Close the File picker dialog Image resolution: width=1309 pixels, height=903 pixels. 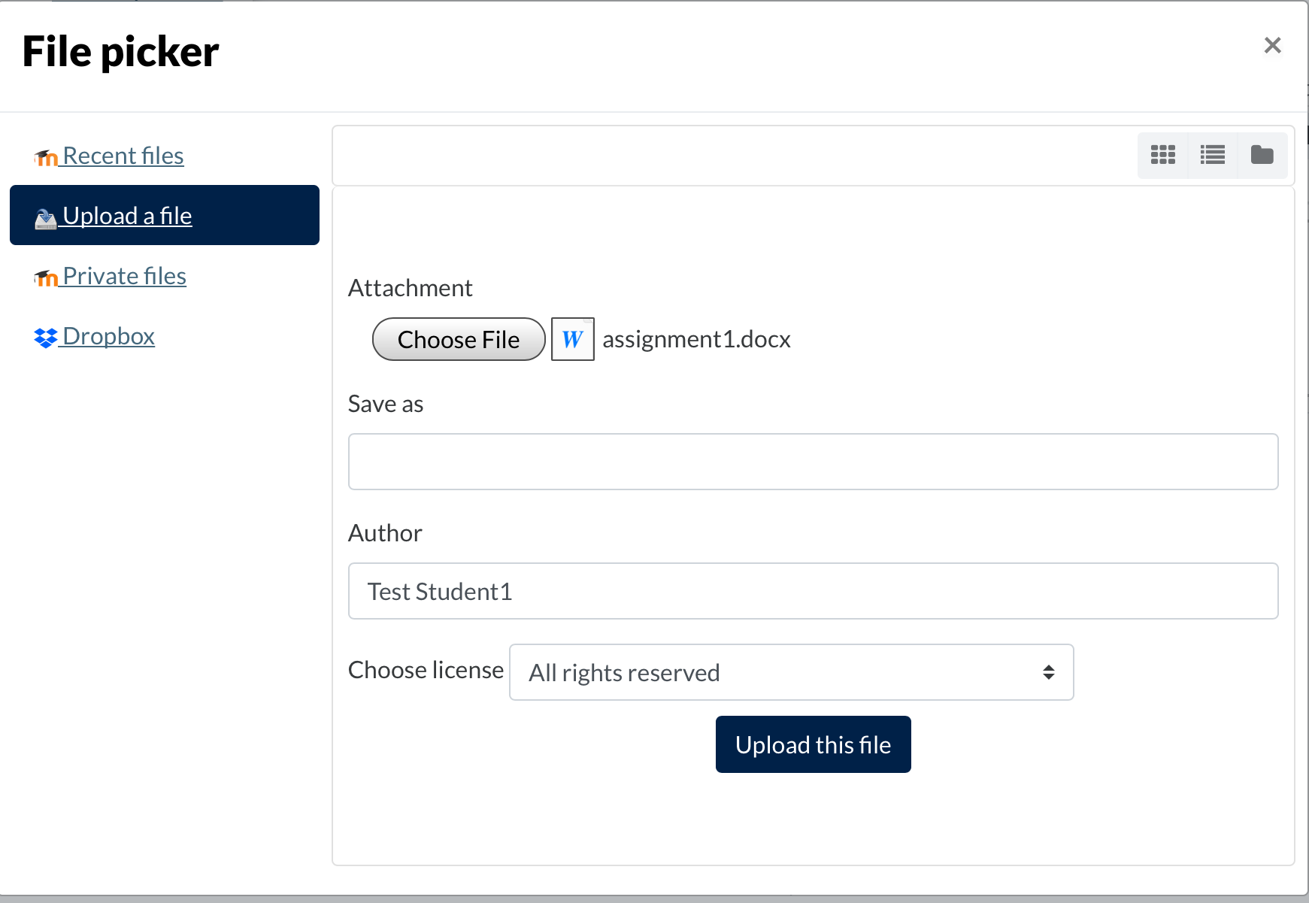1272,45
